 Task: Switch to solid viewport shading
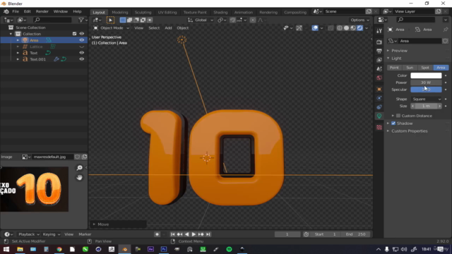[346, 28]
